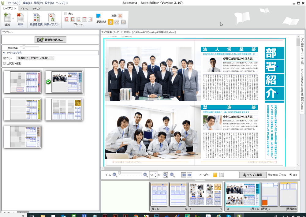Viewport: 306px width, 217px height.
Task: Switch to the イメージ tab
Action: [x=24, y=9]
